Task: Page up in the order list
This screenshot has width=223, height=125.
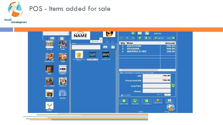Action: [140, 33]
